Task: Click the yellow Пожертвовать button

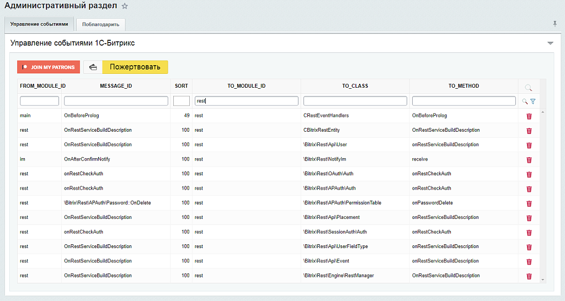Action: pyautogui.click(x=135, y=67)
